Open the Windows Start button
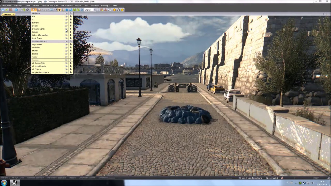Screen dimensions: 331x186 click(4, 183)
